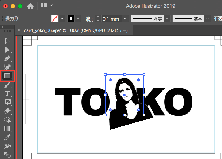Click the 線 stroke panel link
The height and width of the screenshot is (159, 222).
(89, 18)
